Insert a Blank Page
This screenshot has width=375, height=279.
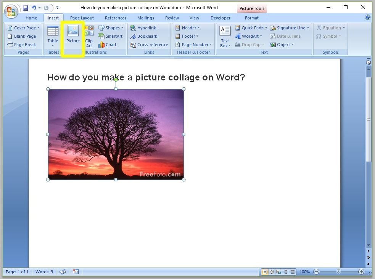(x=22, y=36)
